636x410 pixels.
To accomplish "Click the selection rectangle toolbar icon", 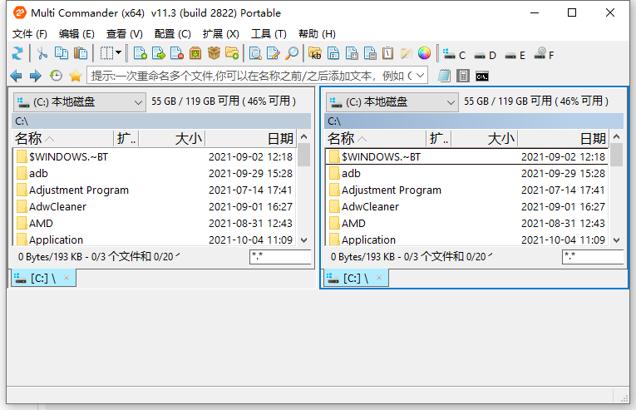I will tap(106, 53).
